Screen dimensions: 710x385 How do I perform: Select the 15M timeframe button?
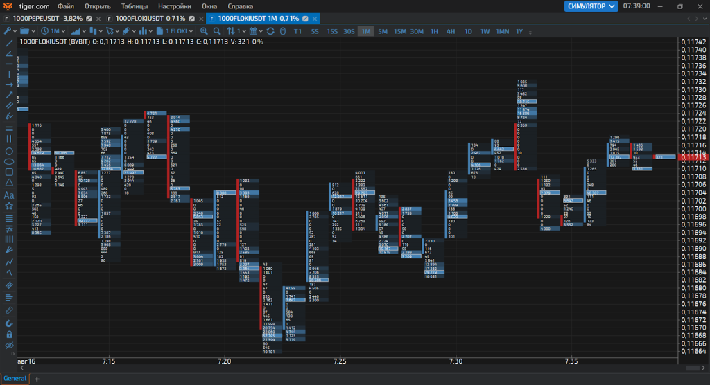point(400,31)
